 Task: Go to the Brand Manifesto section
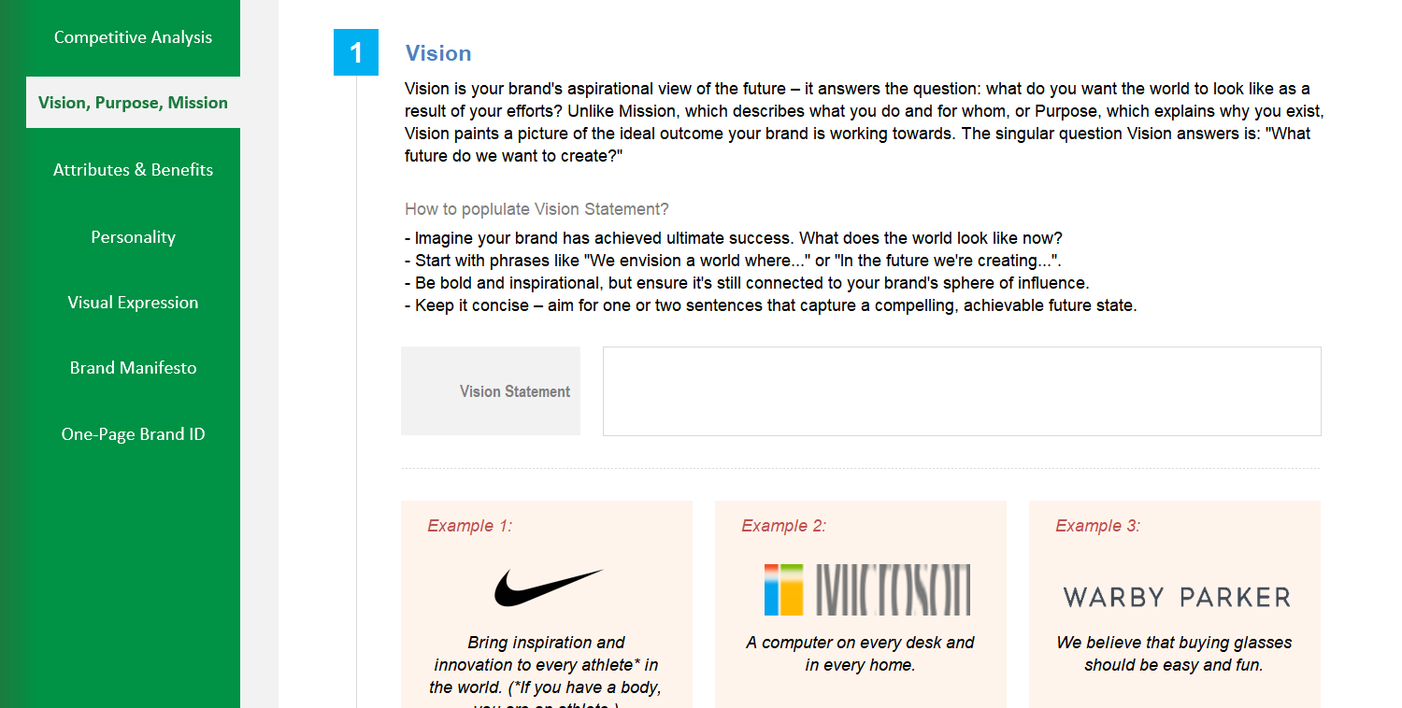click(x=133, y=367)
